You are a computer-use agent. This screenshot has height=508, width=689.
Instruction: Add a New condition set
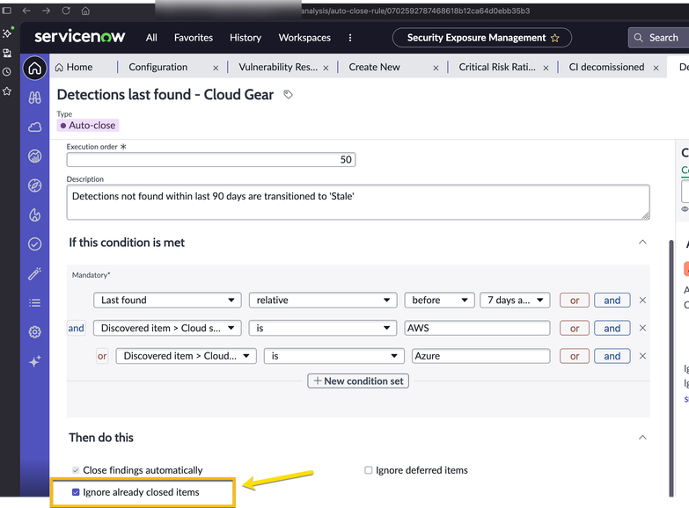coord(358,381)
